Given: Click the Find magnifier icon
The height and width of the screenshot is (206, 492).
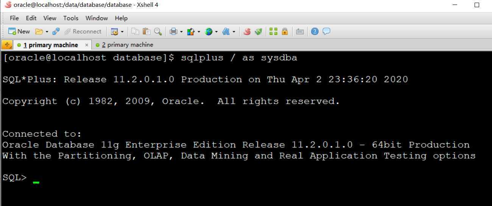Looking at the screenshot, I should click(x=158, y=31).
